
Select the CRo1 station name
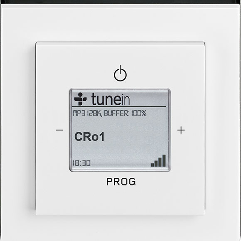[89, 137]
